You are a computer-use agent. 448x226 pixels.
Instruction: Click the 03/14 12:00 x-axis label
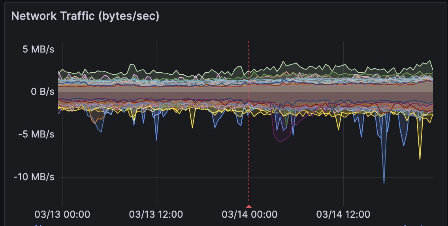click(x=343, y=215)
